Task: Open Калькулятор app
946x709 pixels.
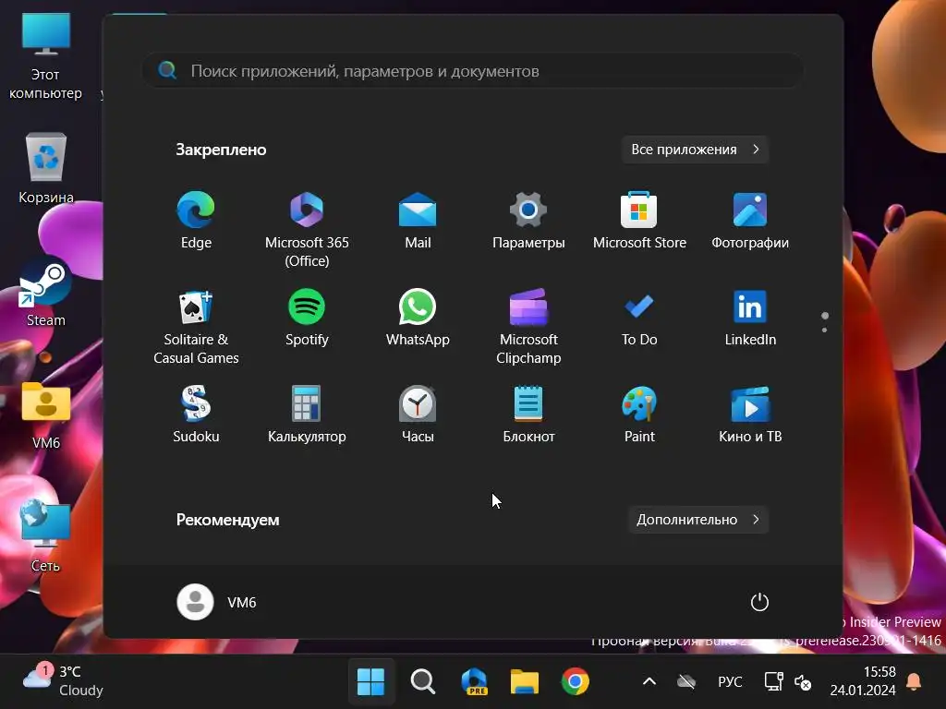Action: coord(307,415)
